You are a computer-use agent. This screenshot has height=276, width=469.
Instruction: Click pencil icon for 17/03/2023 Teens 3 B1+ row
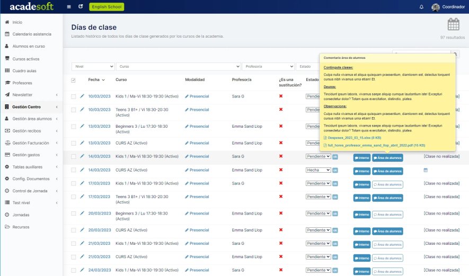82,197
